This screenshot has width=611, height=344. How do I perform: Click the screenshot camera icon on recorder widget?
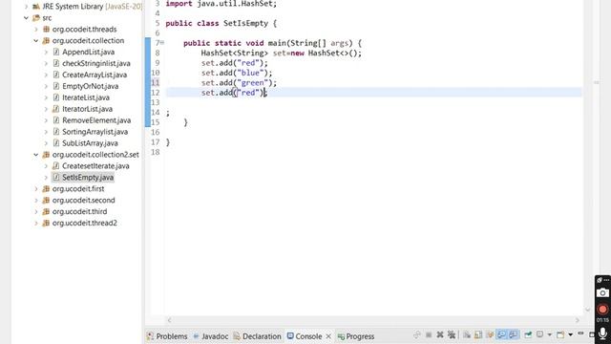pyautogui.click(x=602, y=292)
